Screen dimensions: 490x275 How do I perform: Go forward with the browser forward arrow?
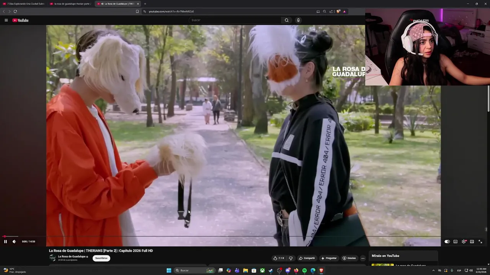click(10, 11)
